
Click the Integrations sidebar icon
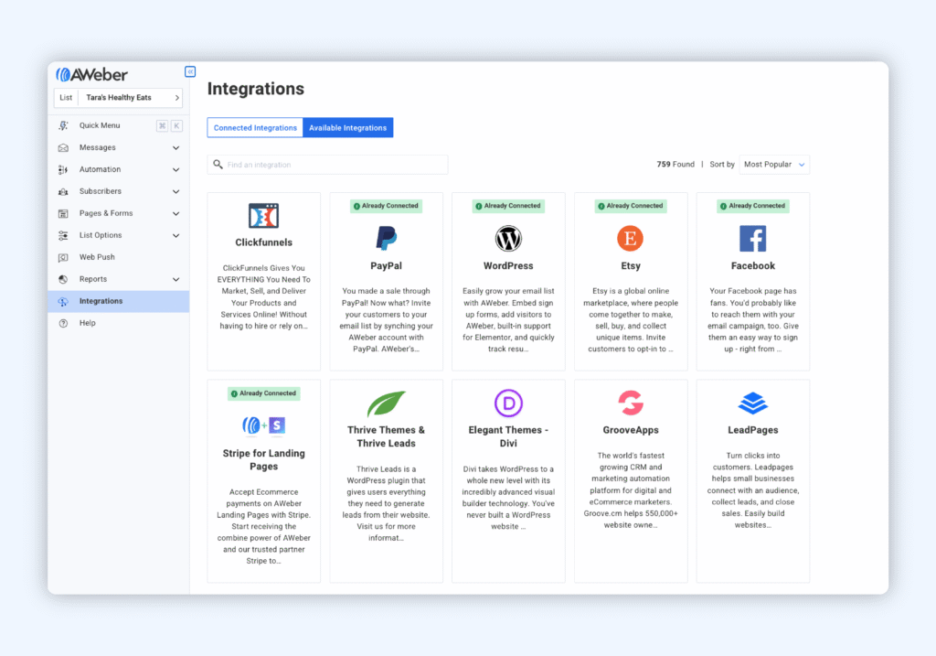coord(63,301)
